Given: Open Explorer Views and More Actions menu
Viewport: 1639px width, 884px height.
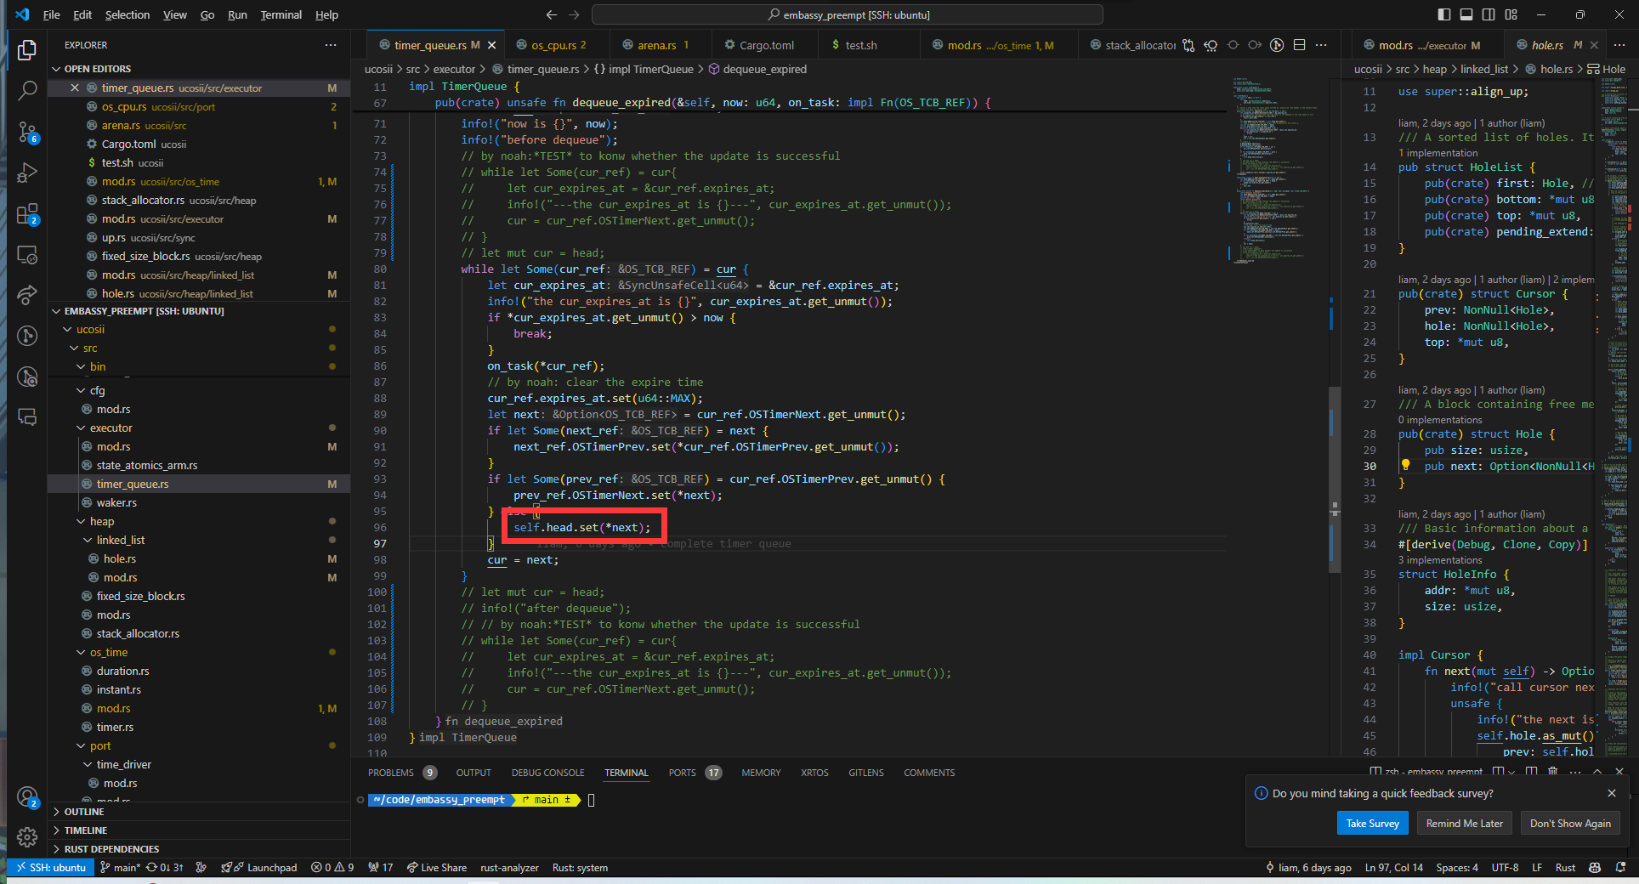Looking at the screenshot, I should click(331, 45).
